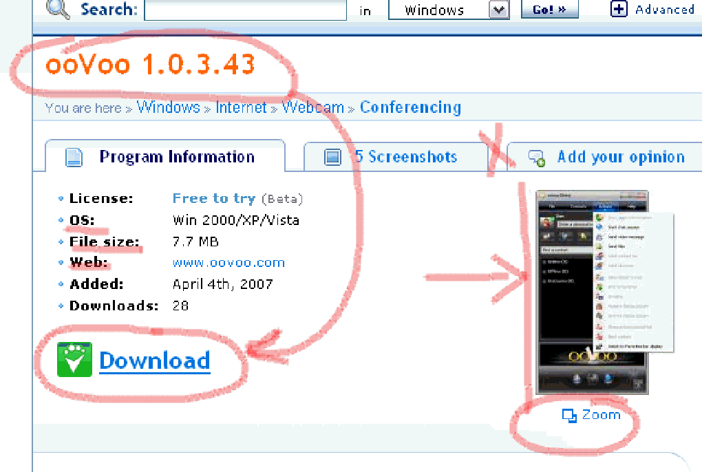Viewport: 702px width, 472px height.
Task: Click the Program Information page icon
Action: [74, 158]
